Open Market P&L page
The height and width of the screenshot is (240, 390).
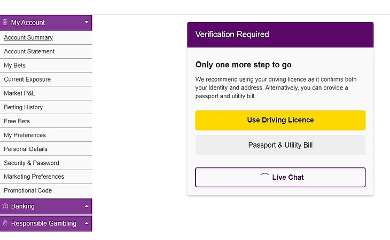(46, 93)
